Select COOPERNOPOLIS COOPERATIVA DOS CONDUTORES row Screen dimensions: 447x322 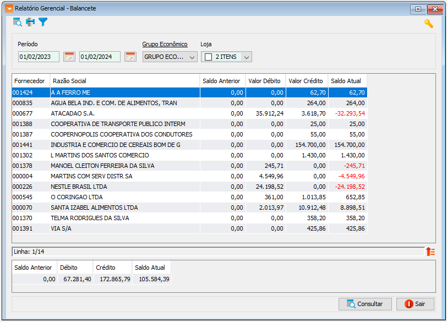[189, 134]
